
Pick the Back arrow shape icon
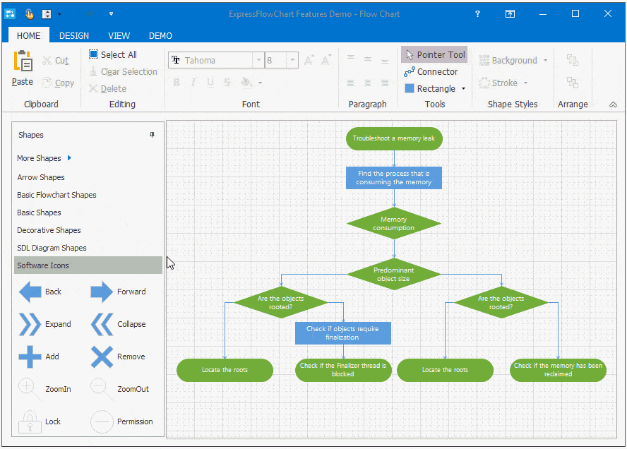30,292
